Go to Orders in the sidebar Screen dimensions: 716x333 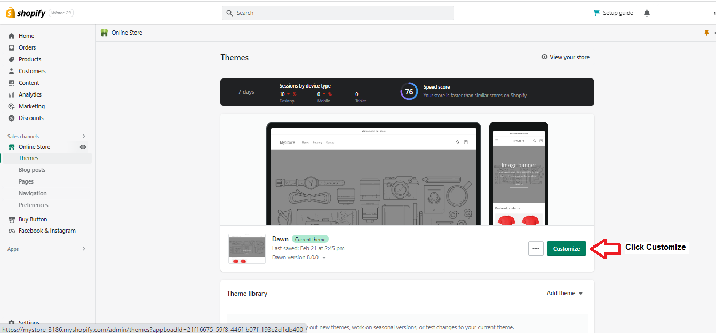(27, 47)
